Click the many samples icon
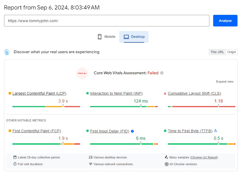The width and height of the screenshot is (244, 173). coord(166,157)
